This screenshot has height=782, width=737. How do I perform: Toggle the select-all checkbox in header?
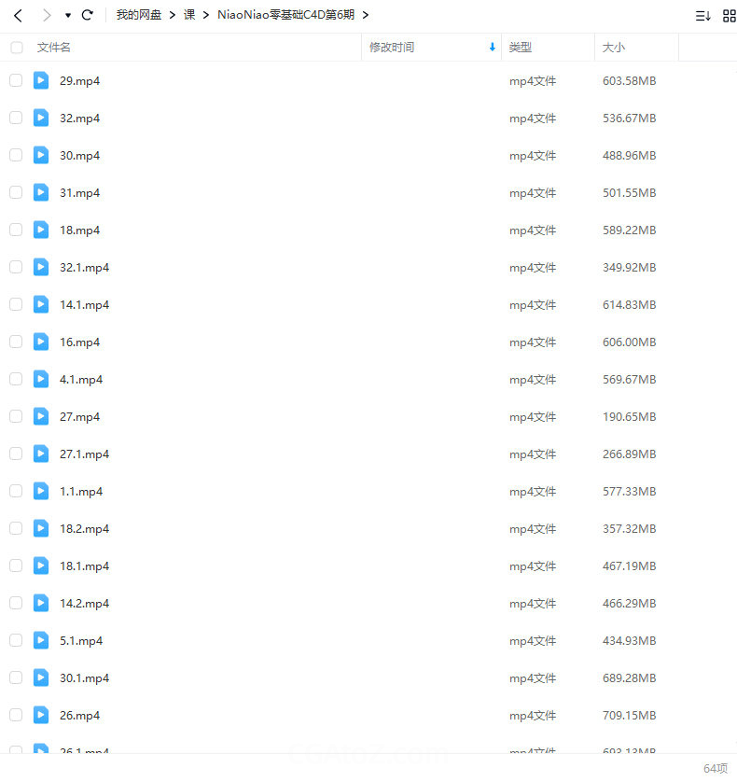click(16, 47)
